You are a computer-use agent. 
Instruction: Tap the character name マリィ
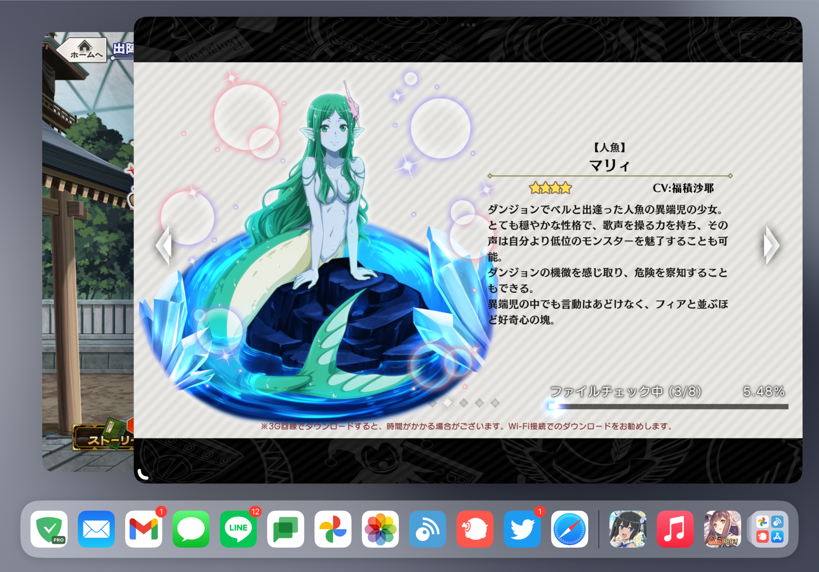tap(609, 165)
